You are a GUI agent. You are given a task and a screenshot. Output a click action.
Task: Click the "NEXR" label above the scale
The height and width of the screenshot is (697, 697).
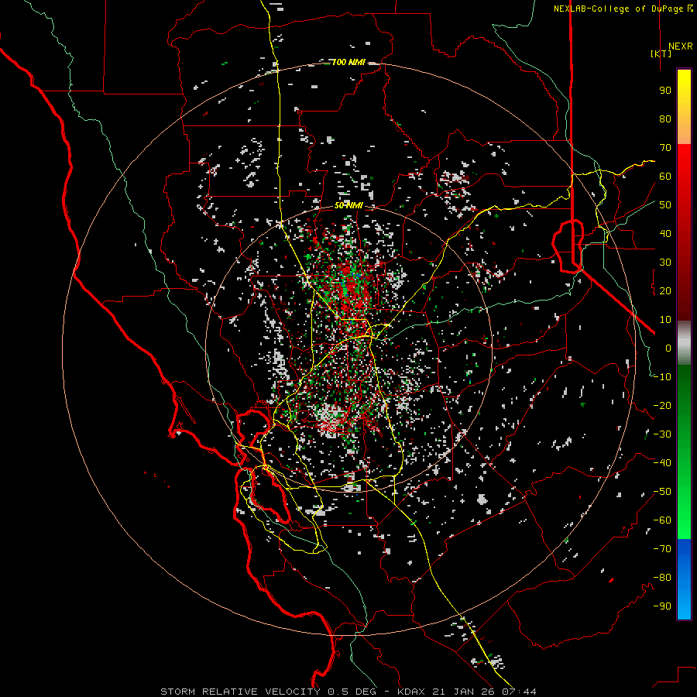pos(680,46)
